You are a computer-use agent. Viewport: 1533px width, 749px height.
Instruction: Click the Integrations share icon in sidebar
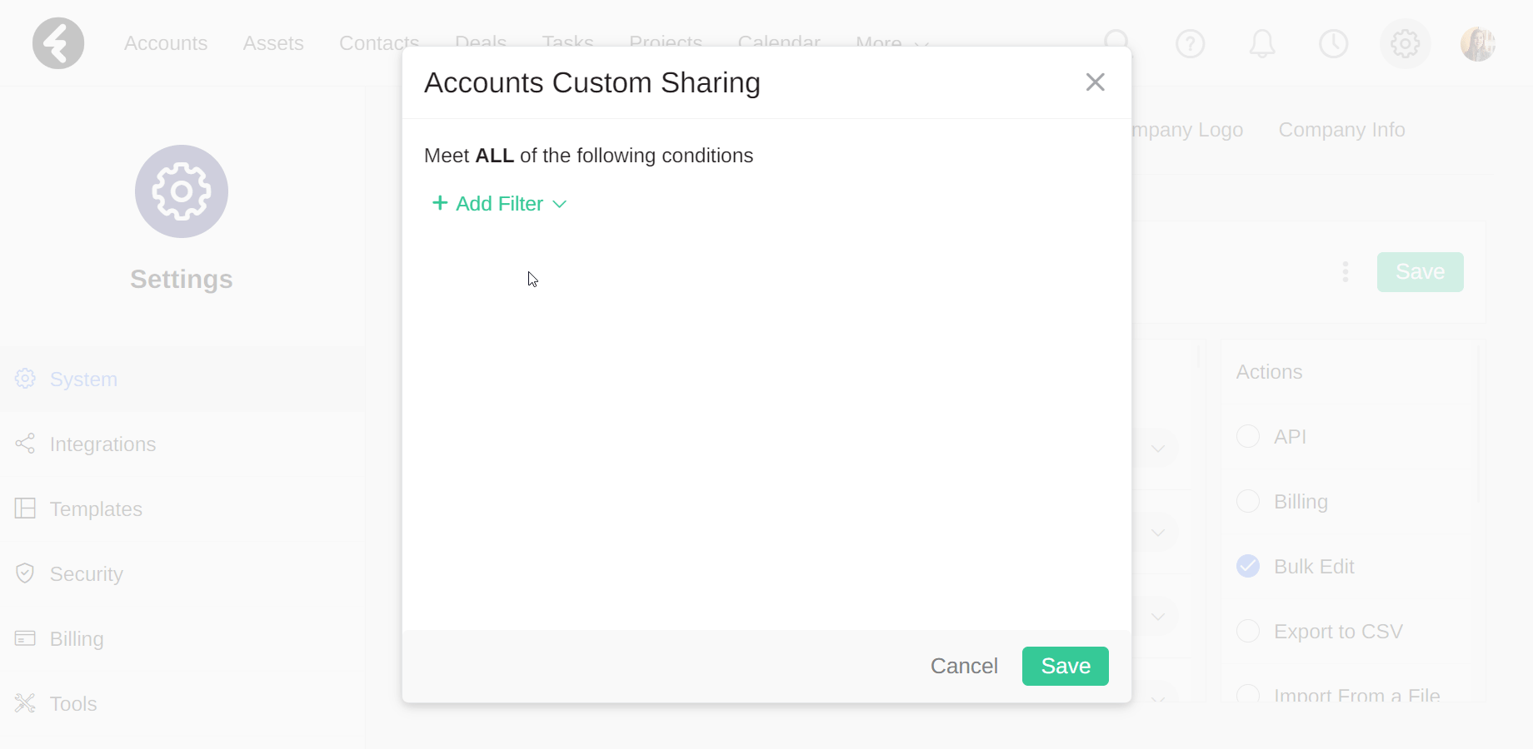[x=25, y=444]
